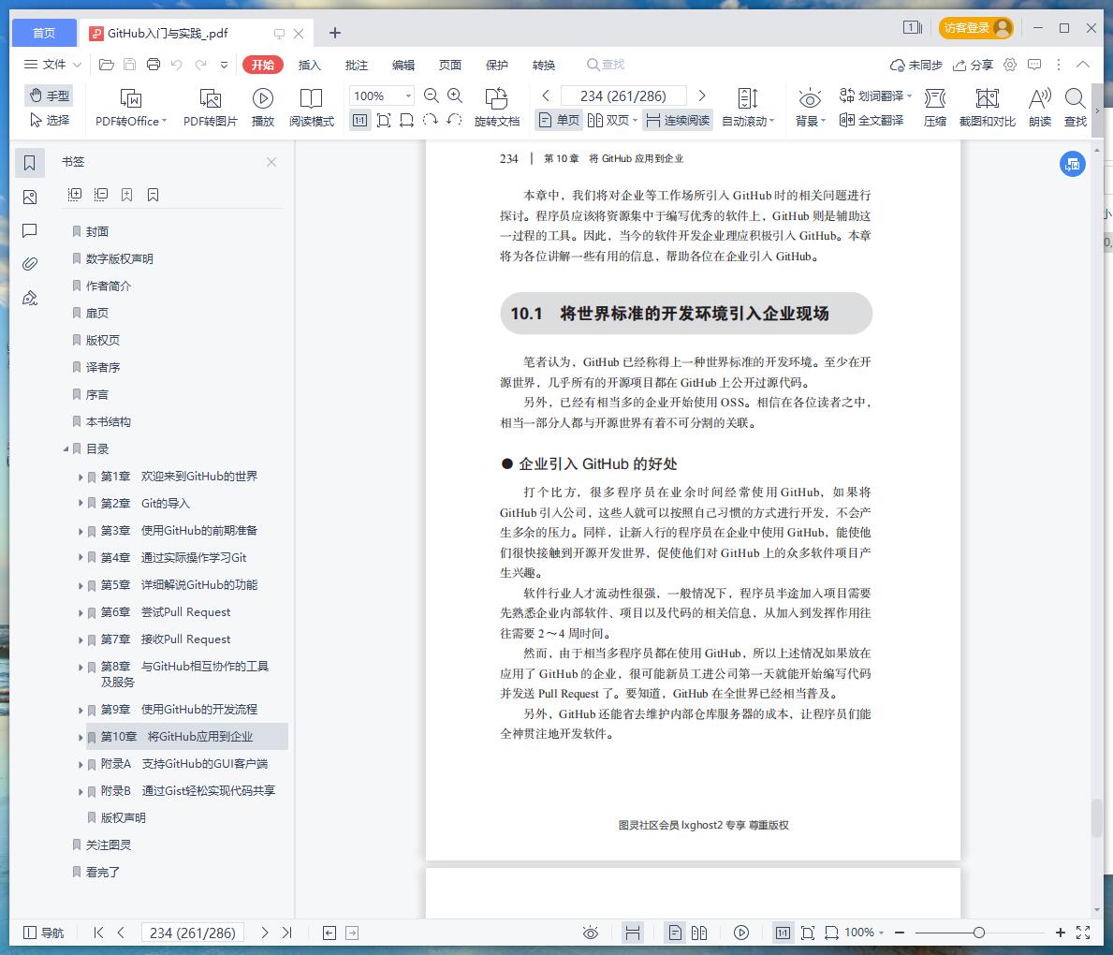Open new tab with plus button
This screenshot has width=1113, height=955.
335,33
